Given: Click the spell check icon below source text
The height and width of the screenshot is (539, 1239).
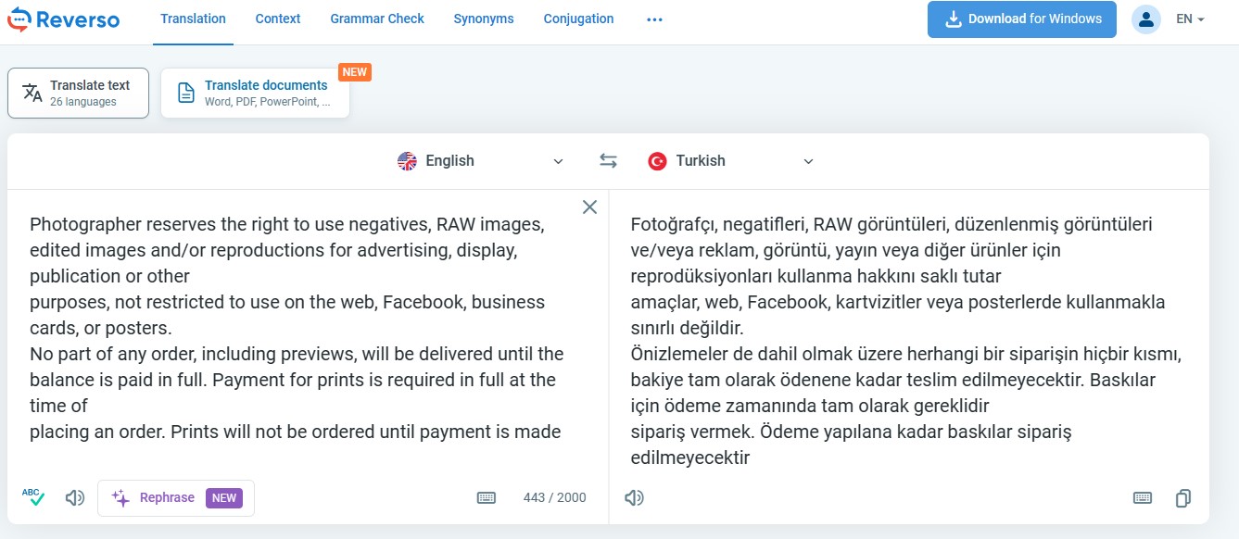Looking at the screenshot, I should [x=34, y=497].
